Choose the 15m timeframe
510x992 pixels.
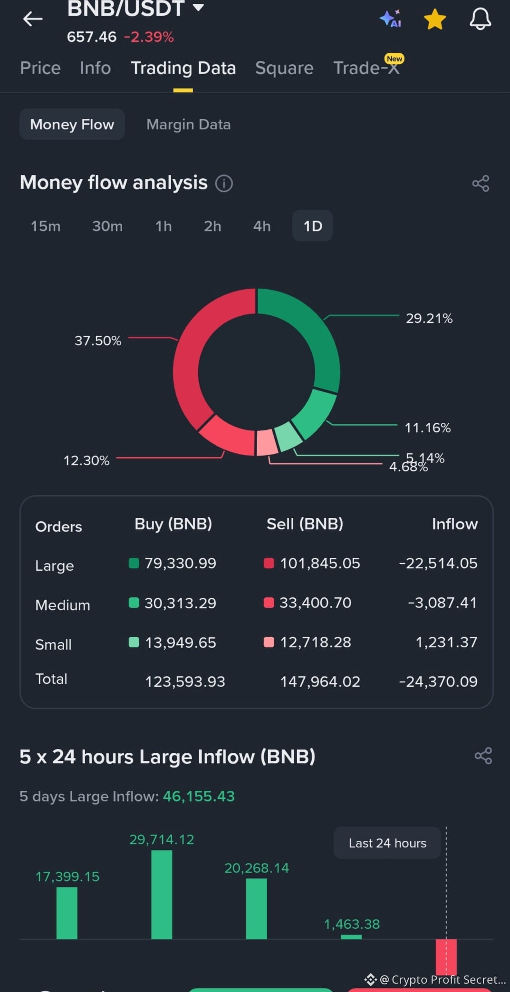coord(46,226)
